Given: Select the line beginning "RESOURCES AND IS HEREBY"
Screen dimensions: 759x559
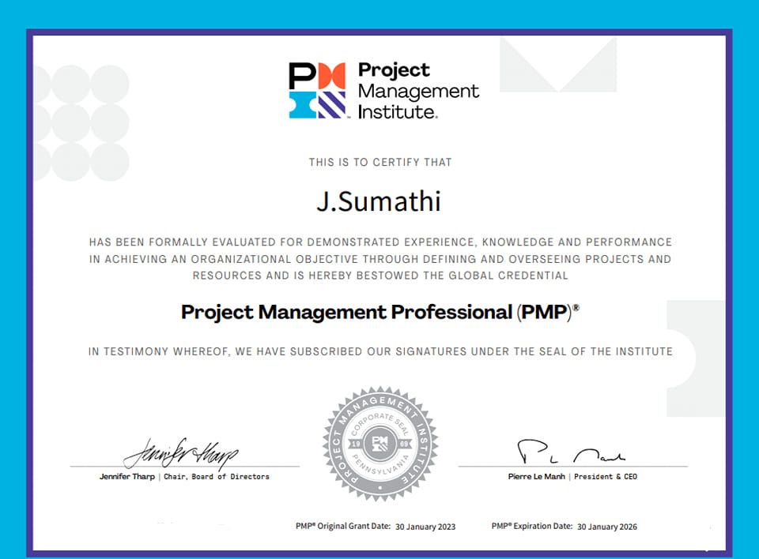Looking at the screenshot, I should pos(380,276).
